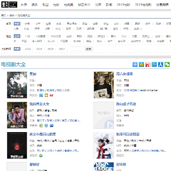
Task: Open the 2019电影 navigation menu item
Action: tap(123, 5)
